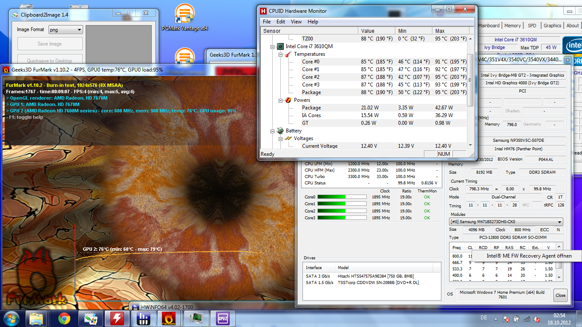Viewport: 582px width, 327px height.
Task: Open the green graph monitor taskbar app
Action: (196, 318)
